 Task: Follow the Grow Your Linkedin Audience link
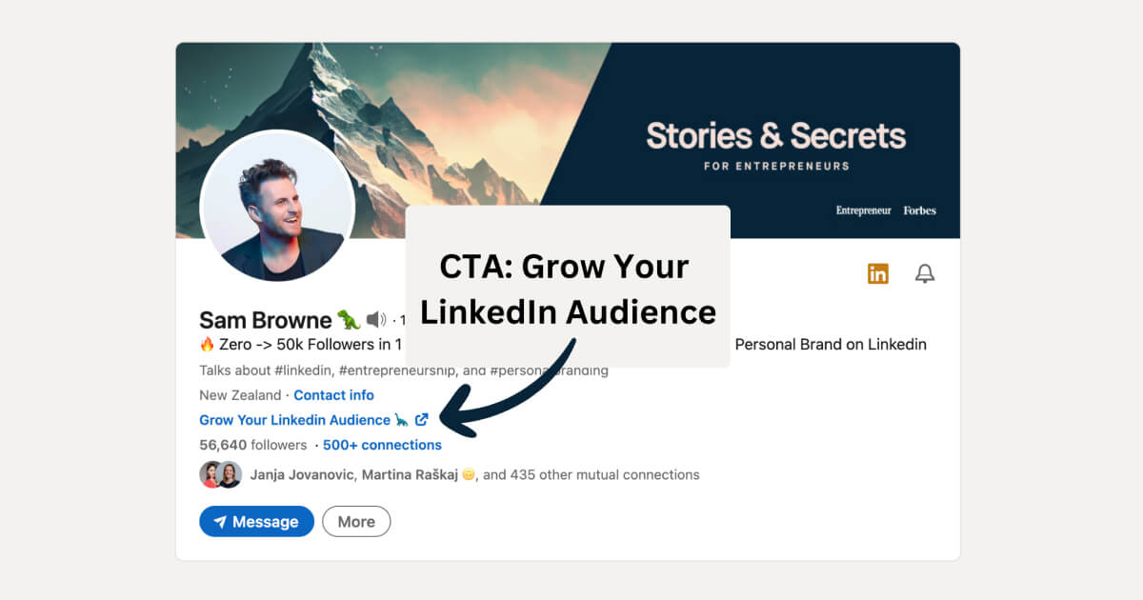point(295,419)
